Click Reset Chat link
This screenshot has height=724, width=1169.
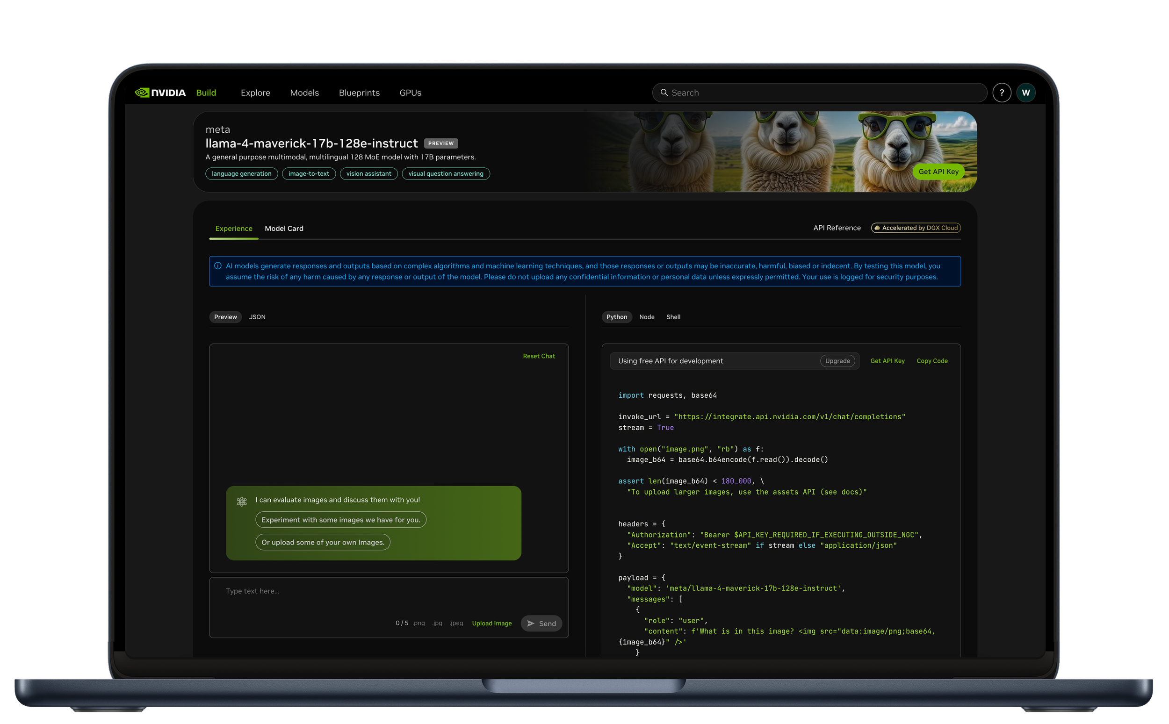(539, 356)
